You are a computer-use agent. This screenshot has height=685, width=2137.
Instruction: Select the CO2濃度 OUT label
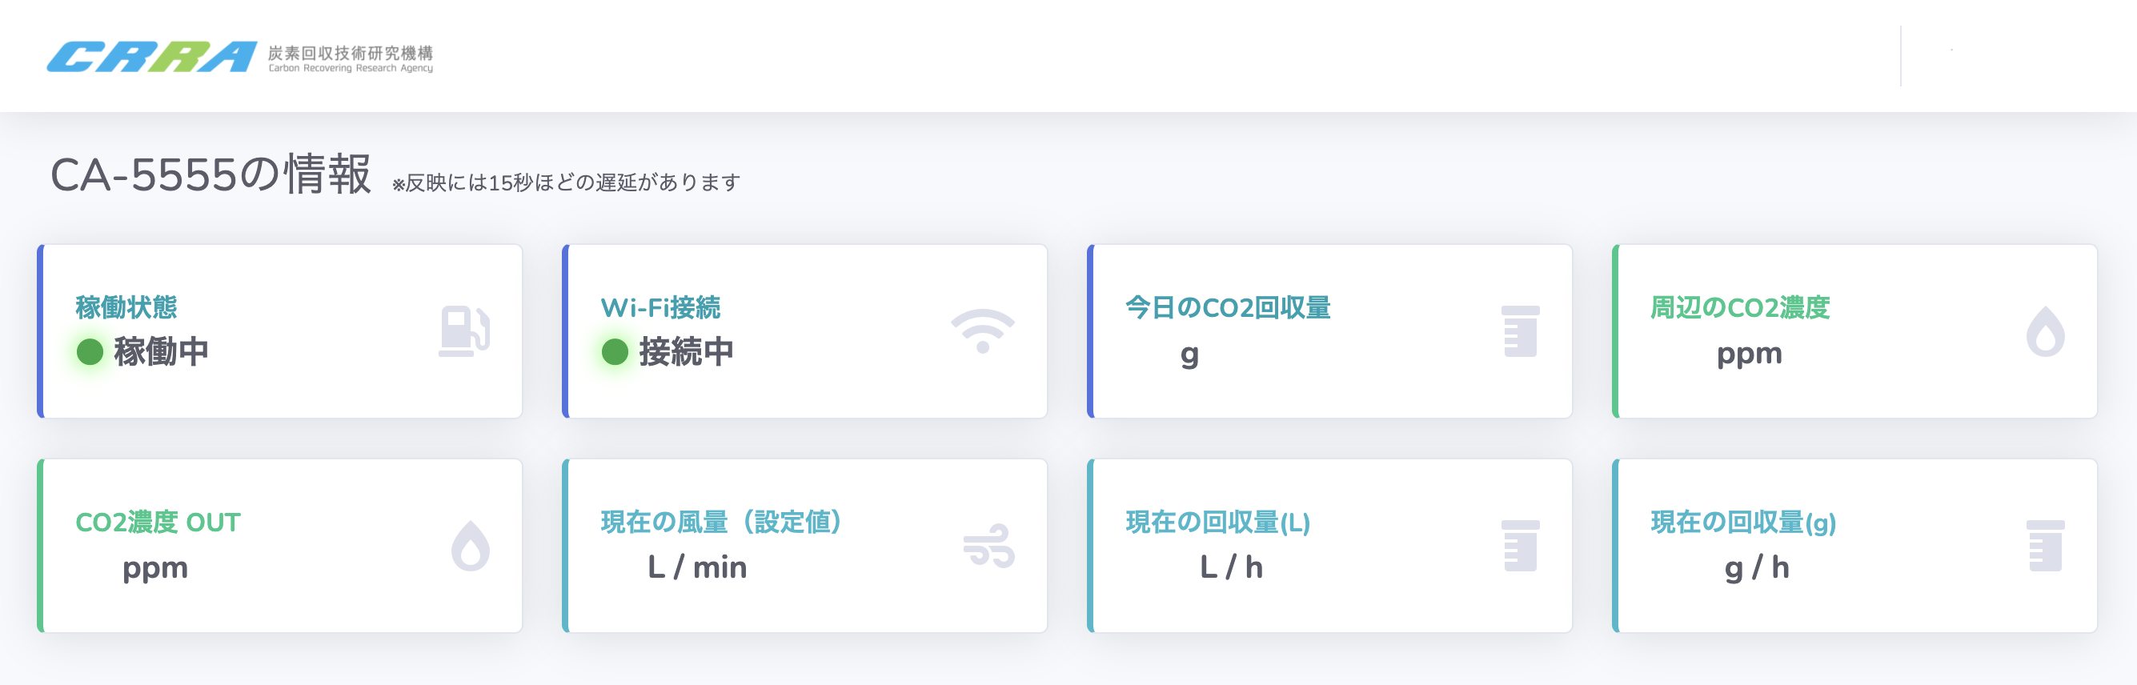158,523
